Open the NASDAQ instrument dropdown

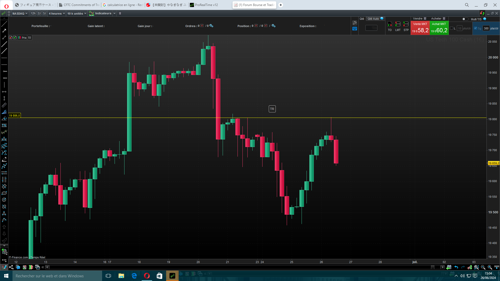point(20,14)
